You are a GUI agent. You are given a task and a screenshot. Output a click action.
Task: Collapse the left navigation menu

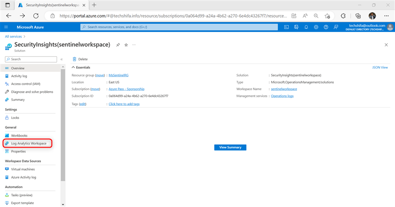tap(61, 59)
